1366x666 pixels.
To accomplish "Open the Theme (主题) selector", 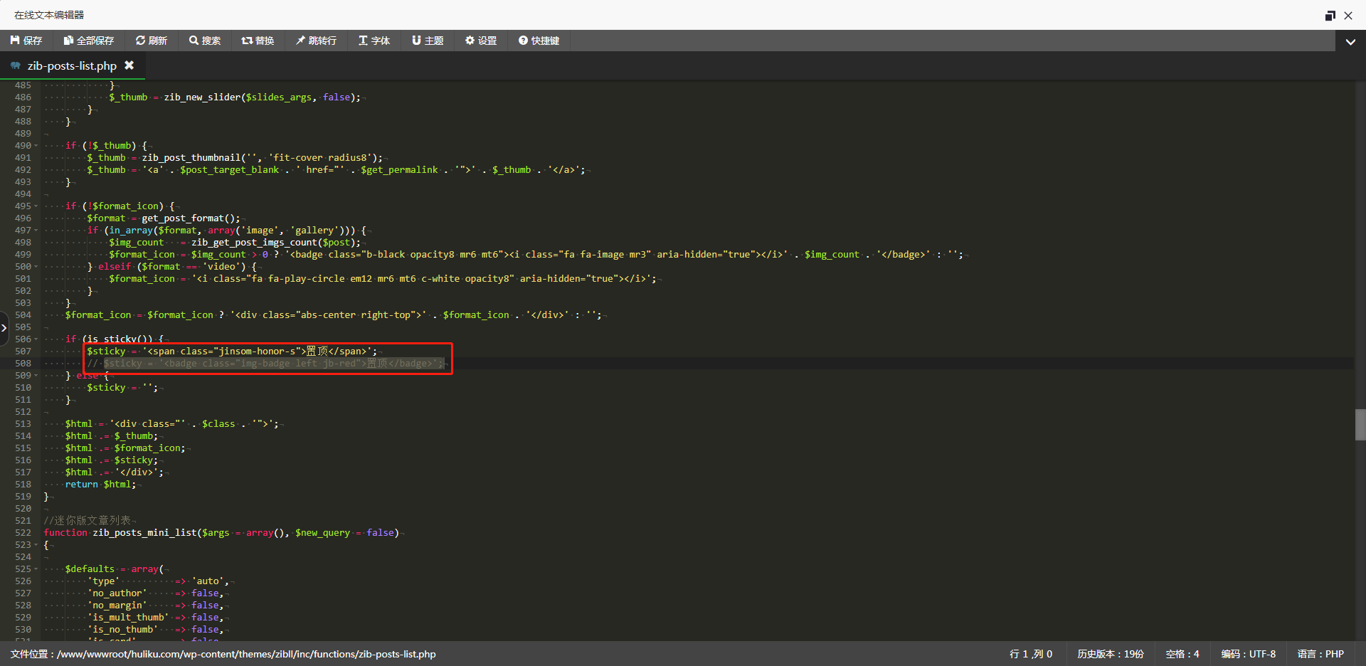I will click(x=428, y=41).
